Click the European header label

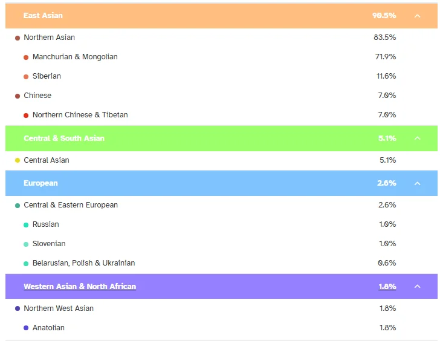click(x=40, y=183)
